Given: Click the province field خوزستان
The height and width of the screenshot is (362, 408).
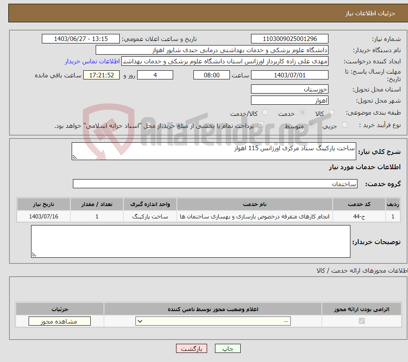Looking at the screenshot, I should pyautogui.click(x=290, y=89).
